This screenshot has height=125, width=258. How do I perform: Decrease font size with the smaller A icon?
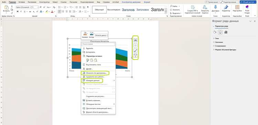(x=44, y=7)
